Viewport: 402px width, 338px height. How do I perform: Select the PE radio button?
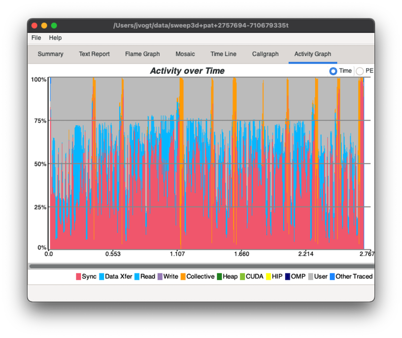click(x=360, y=71)
